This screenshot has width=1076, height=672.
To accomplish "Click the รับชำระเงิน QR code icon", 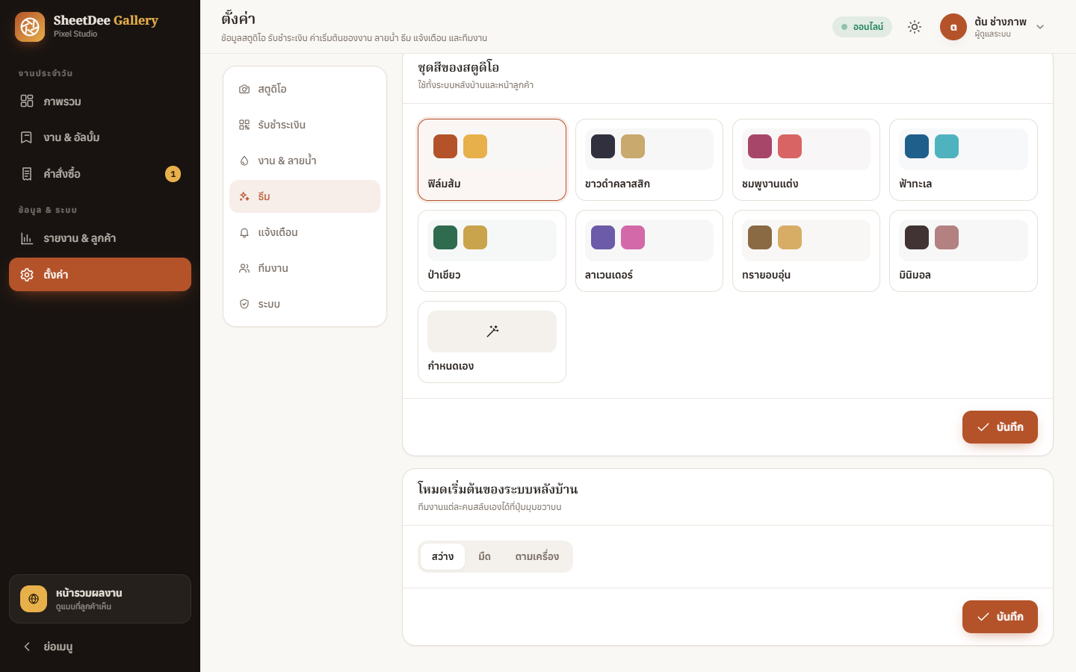I will 244,125.
